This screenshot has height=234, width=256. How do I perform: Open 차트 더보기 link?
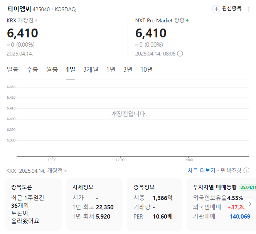point(202,170)
